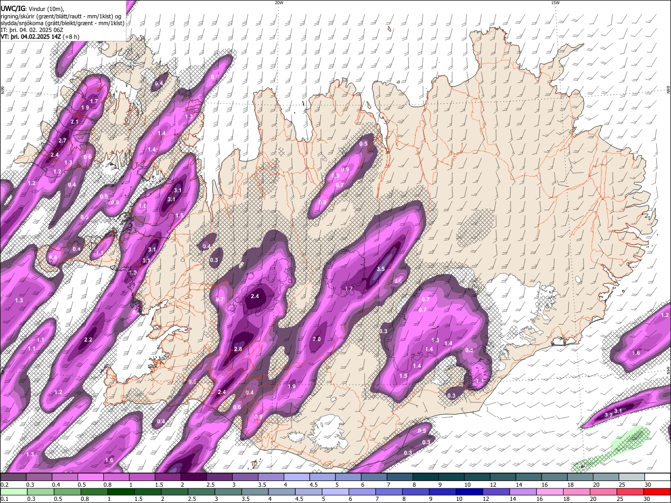Click the '3.2' precipitation value offshore southeast
Image resolution: width=671 pixels, height=503 pixels.
point(608,414)
